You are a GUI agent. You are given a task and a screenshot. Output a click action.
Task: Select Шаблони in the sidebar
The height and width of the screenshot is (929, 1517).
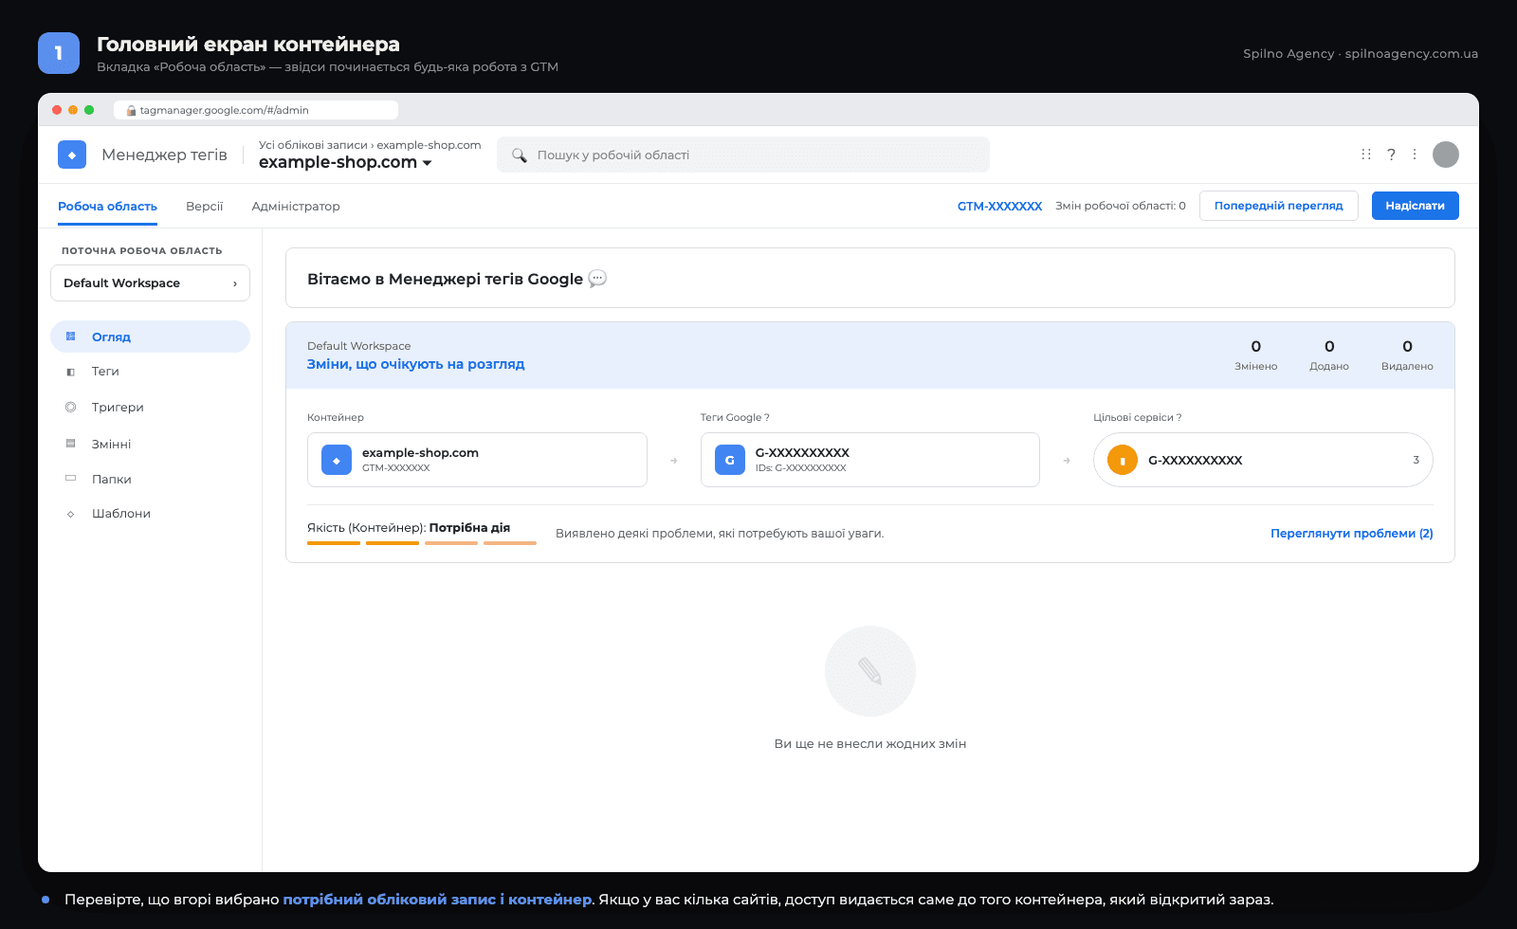pos(150,514)
